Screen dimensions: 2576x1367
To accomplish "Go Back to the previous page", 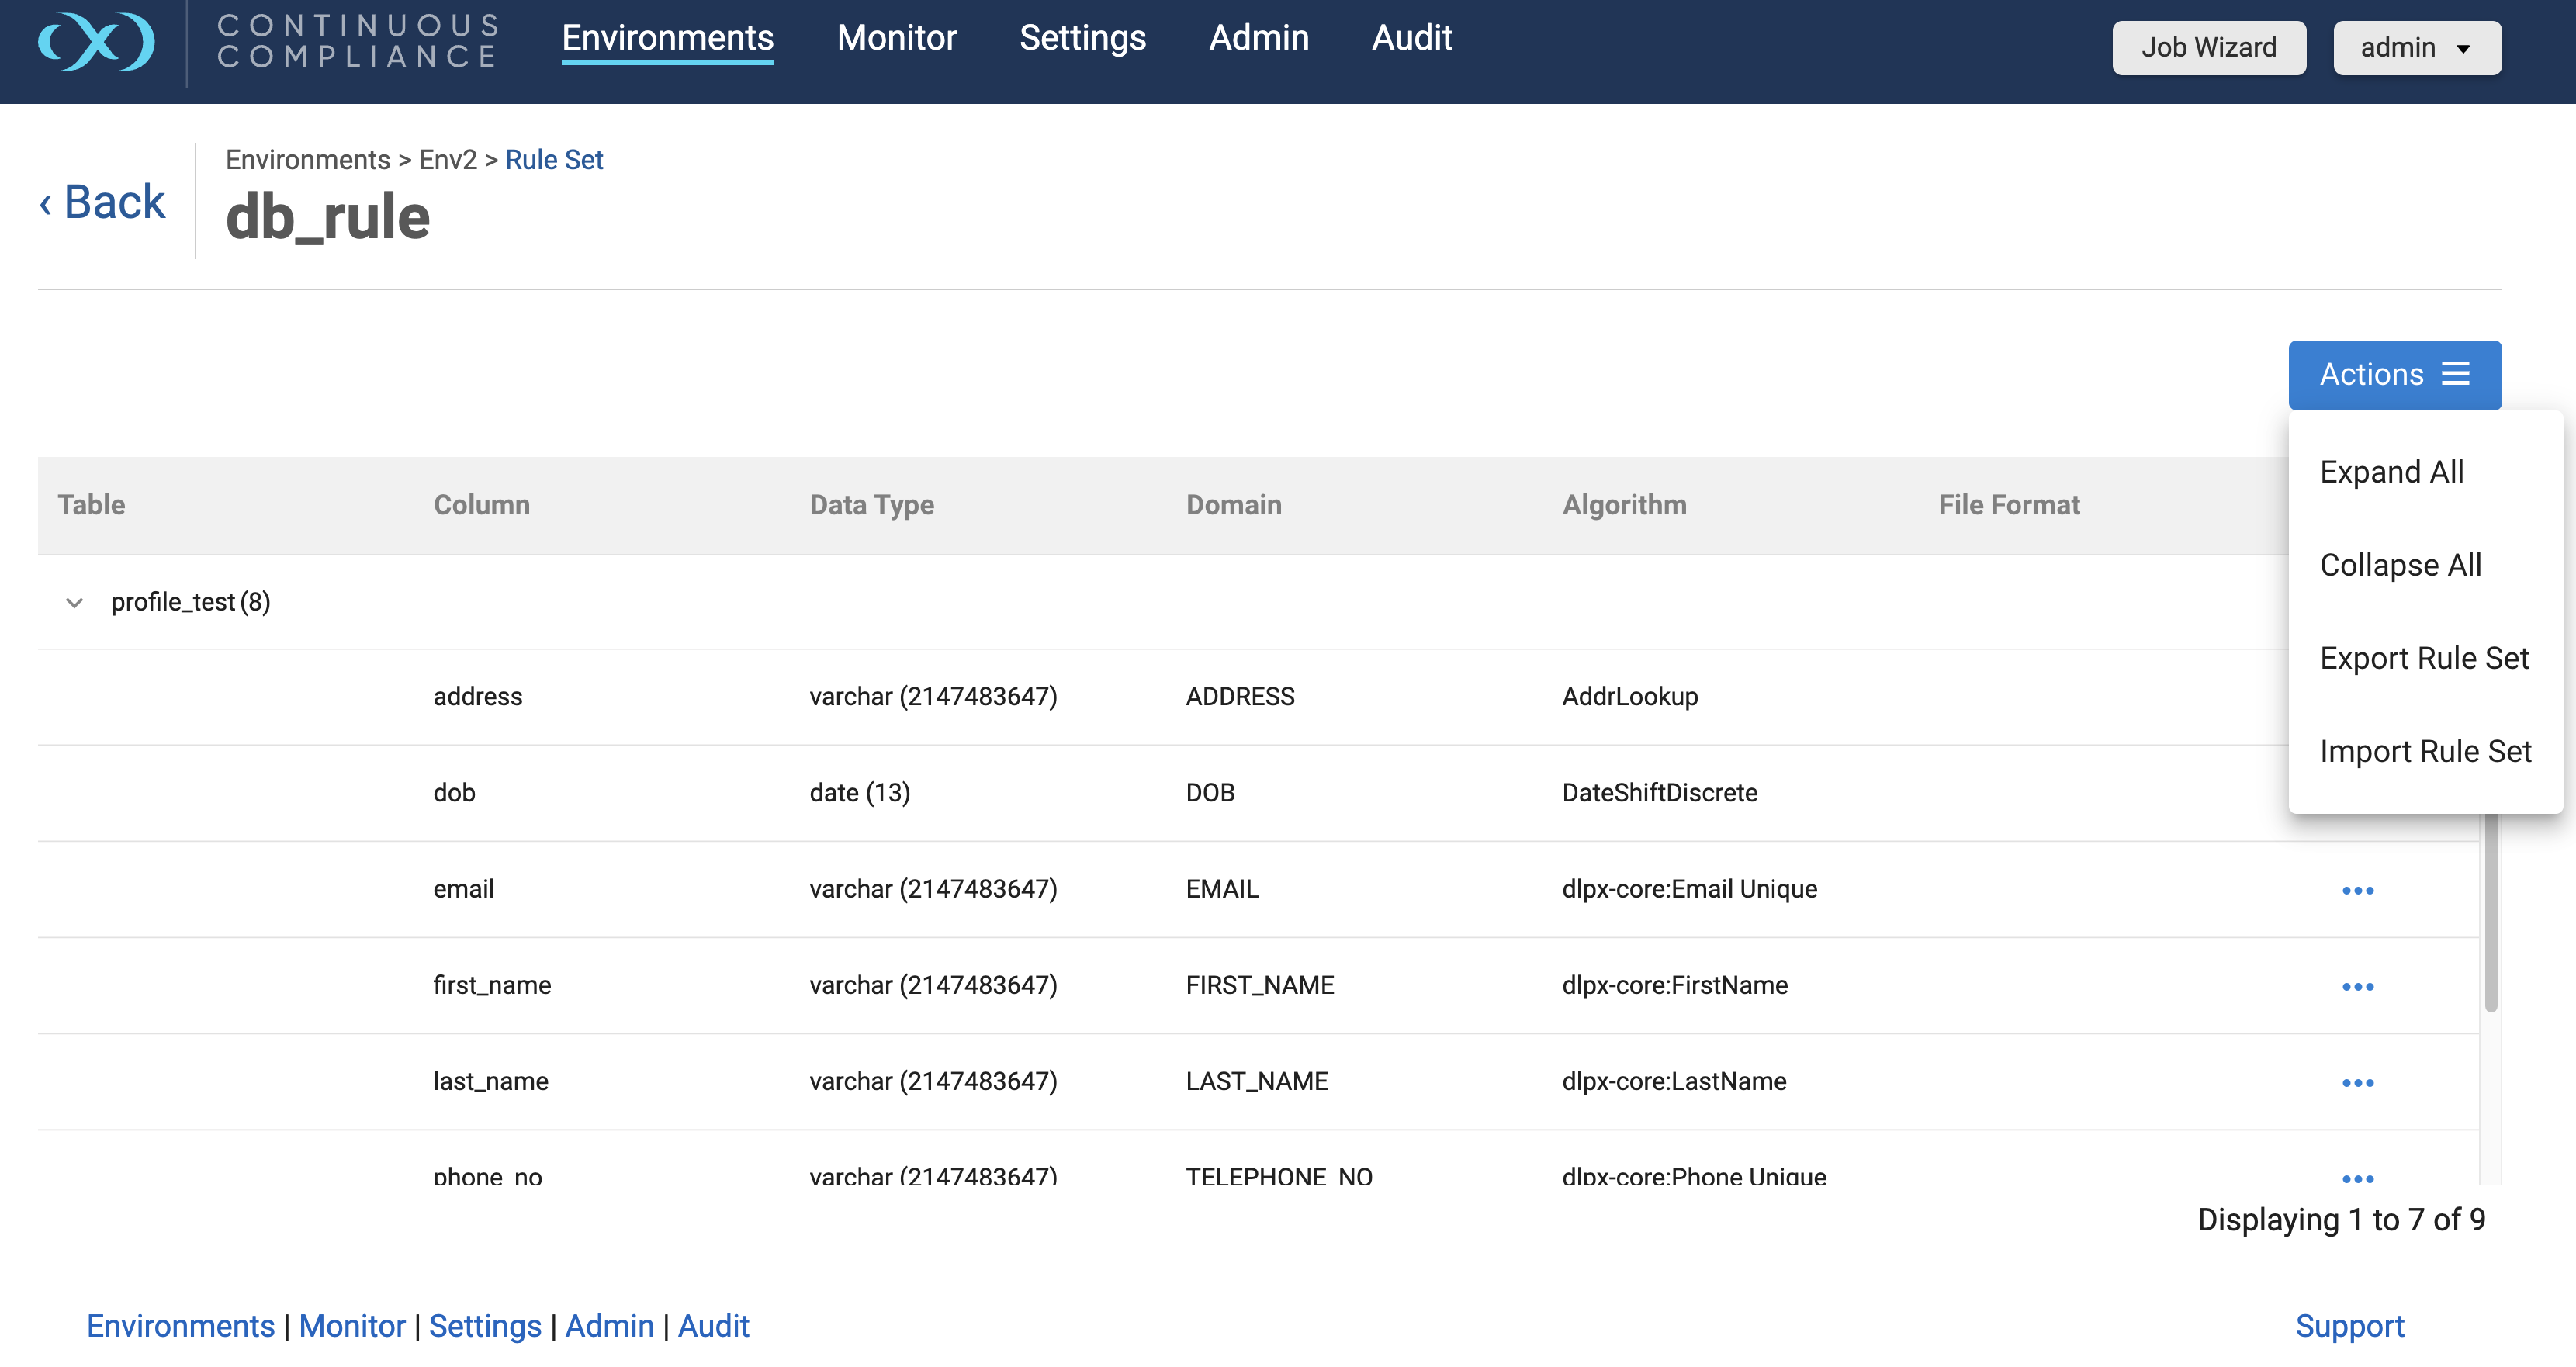I will coord(102,202).
